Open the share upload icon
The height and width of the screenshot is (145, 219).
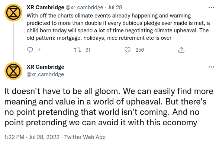[x=181, y=50]
